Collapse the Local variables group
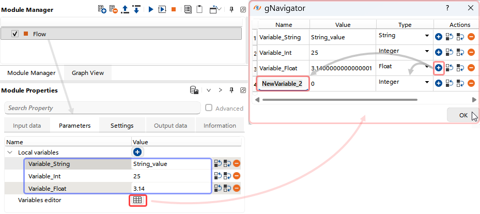Screen dimensions: 480x214 click(10, 152)
